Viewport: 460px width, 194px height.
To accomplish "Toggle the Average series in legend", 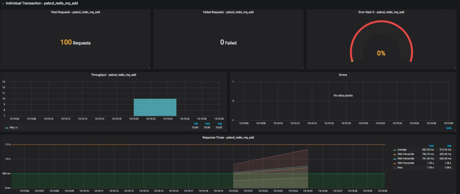I will (x=402, y=150).
